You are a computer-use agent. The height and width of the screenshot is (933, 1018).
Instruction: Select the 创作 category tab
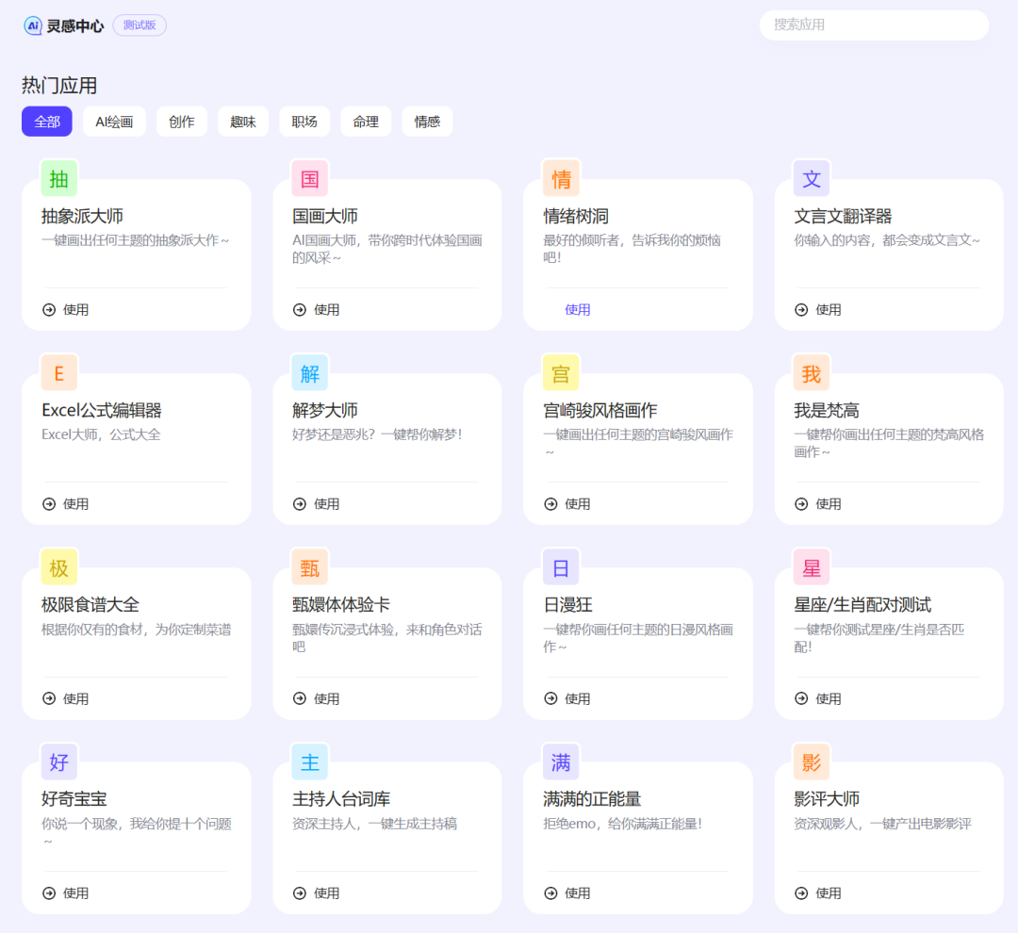click(x=182, y=122)
